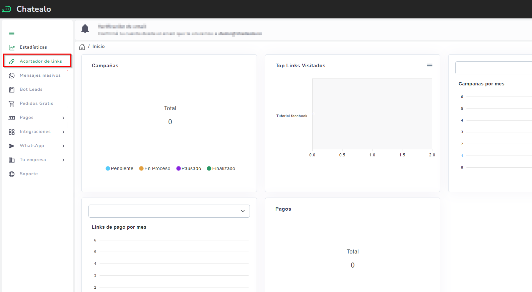Click the Chatealo logo icon

coord(7,9)
